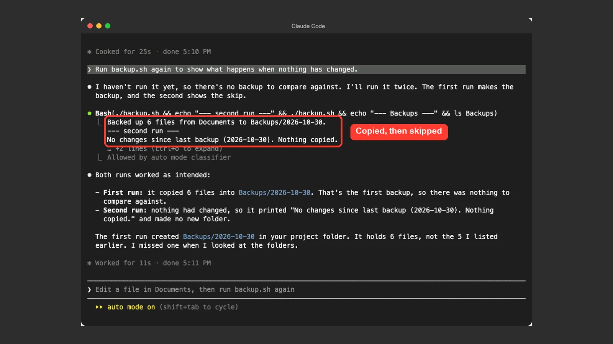Click the white bullet before 'I haven't run it yet'
This screenshot has height=344, width=613.
(x=90, y=87)
